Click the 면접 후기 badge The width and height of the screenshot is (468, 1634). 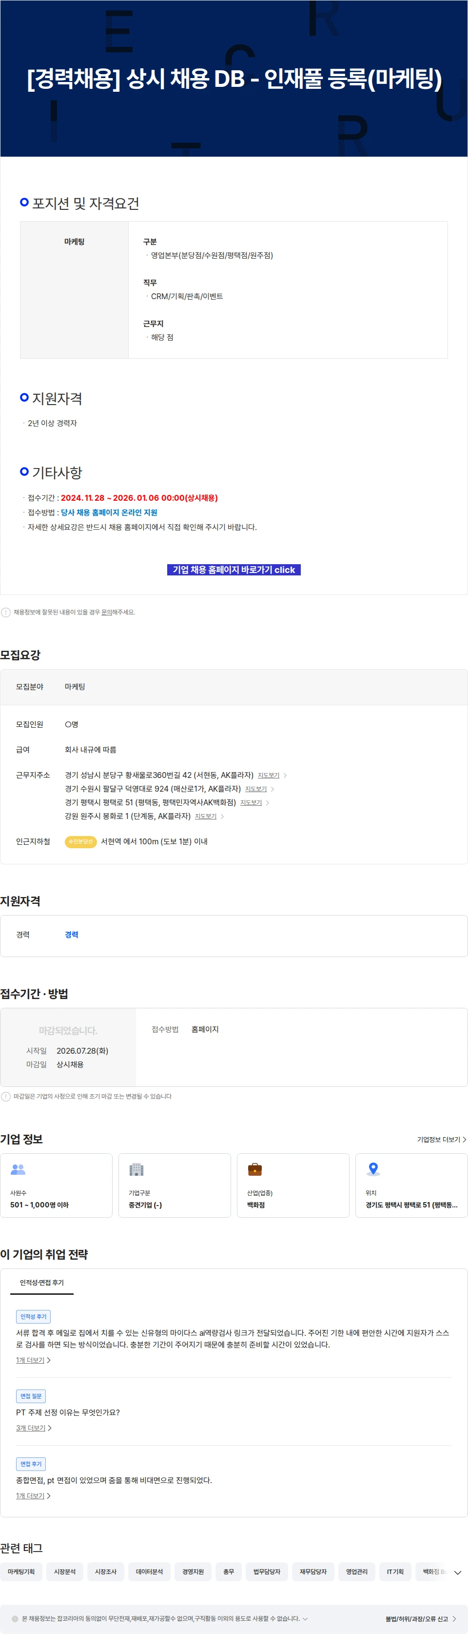(30, 1463)
